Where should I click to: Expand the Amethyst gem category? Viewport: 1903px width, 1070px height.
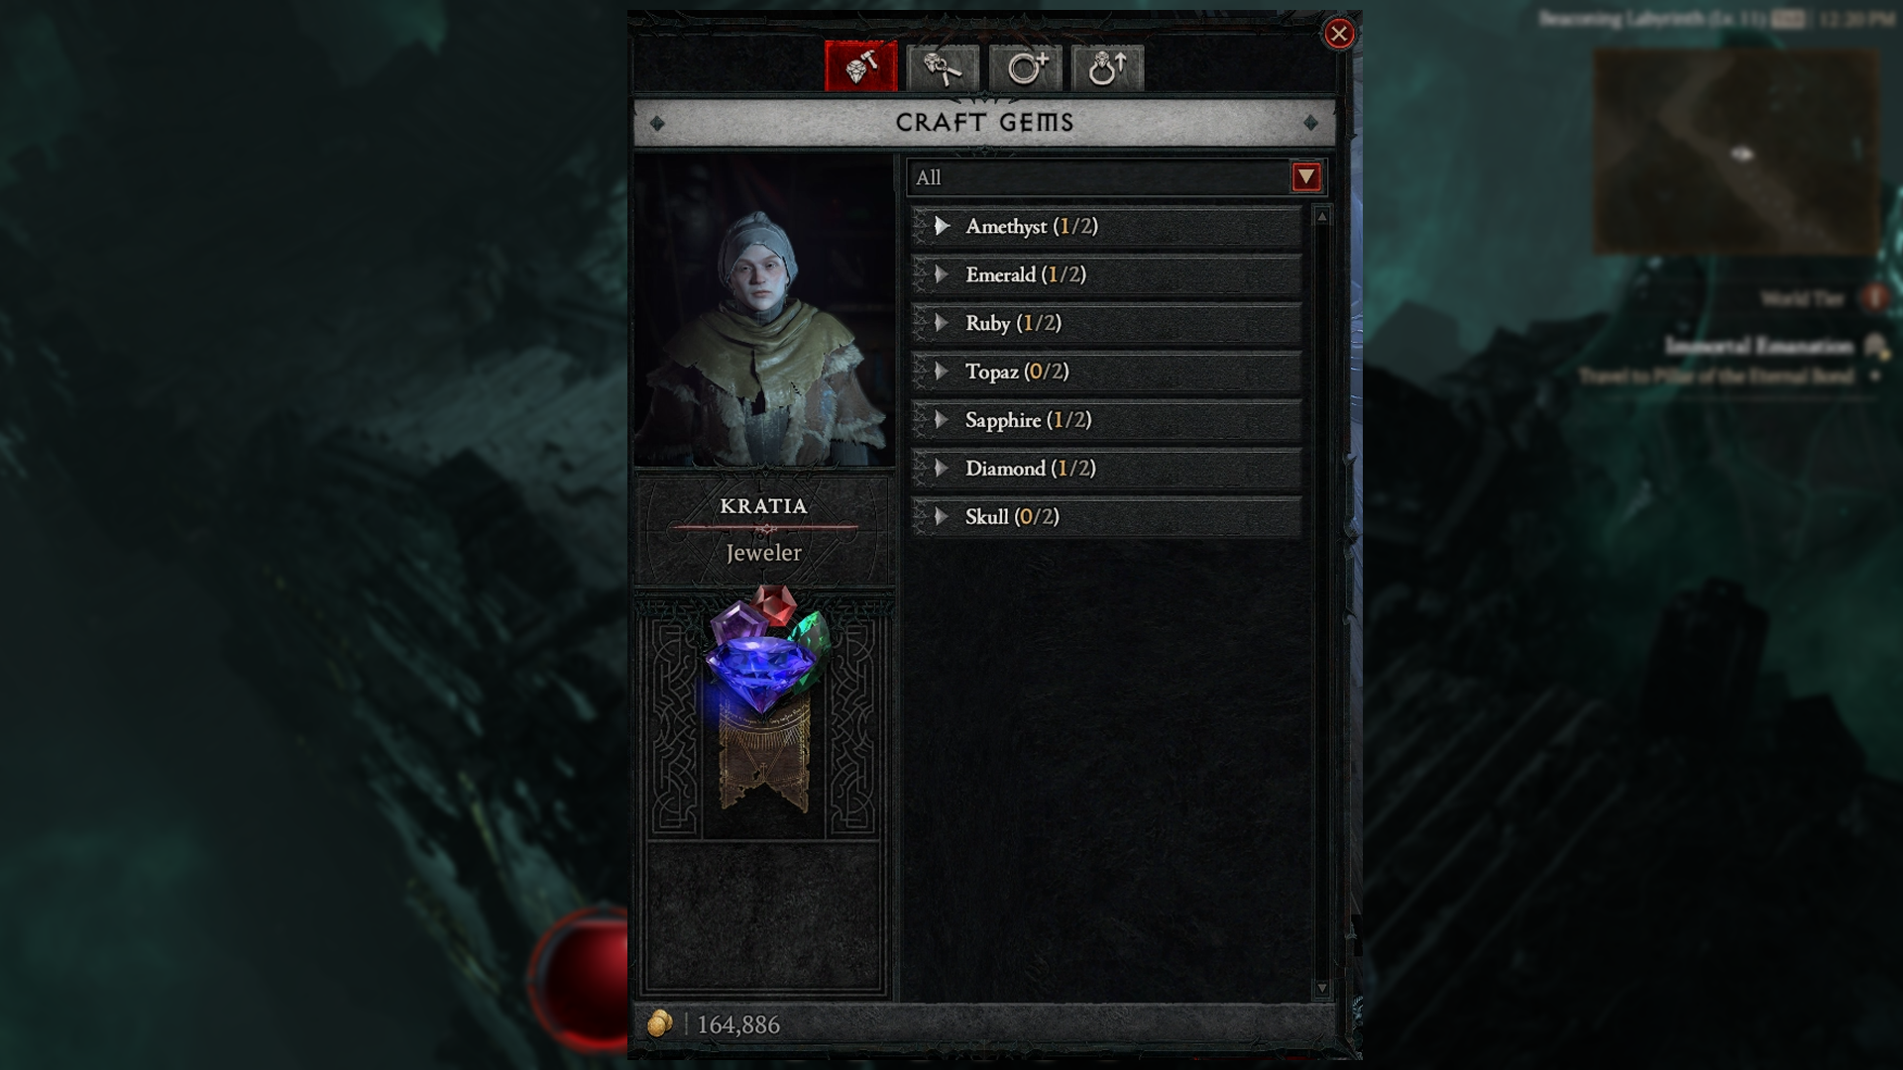point(1107,226)
